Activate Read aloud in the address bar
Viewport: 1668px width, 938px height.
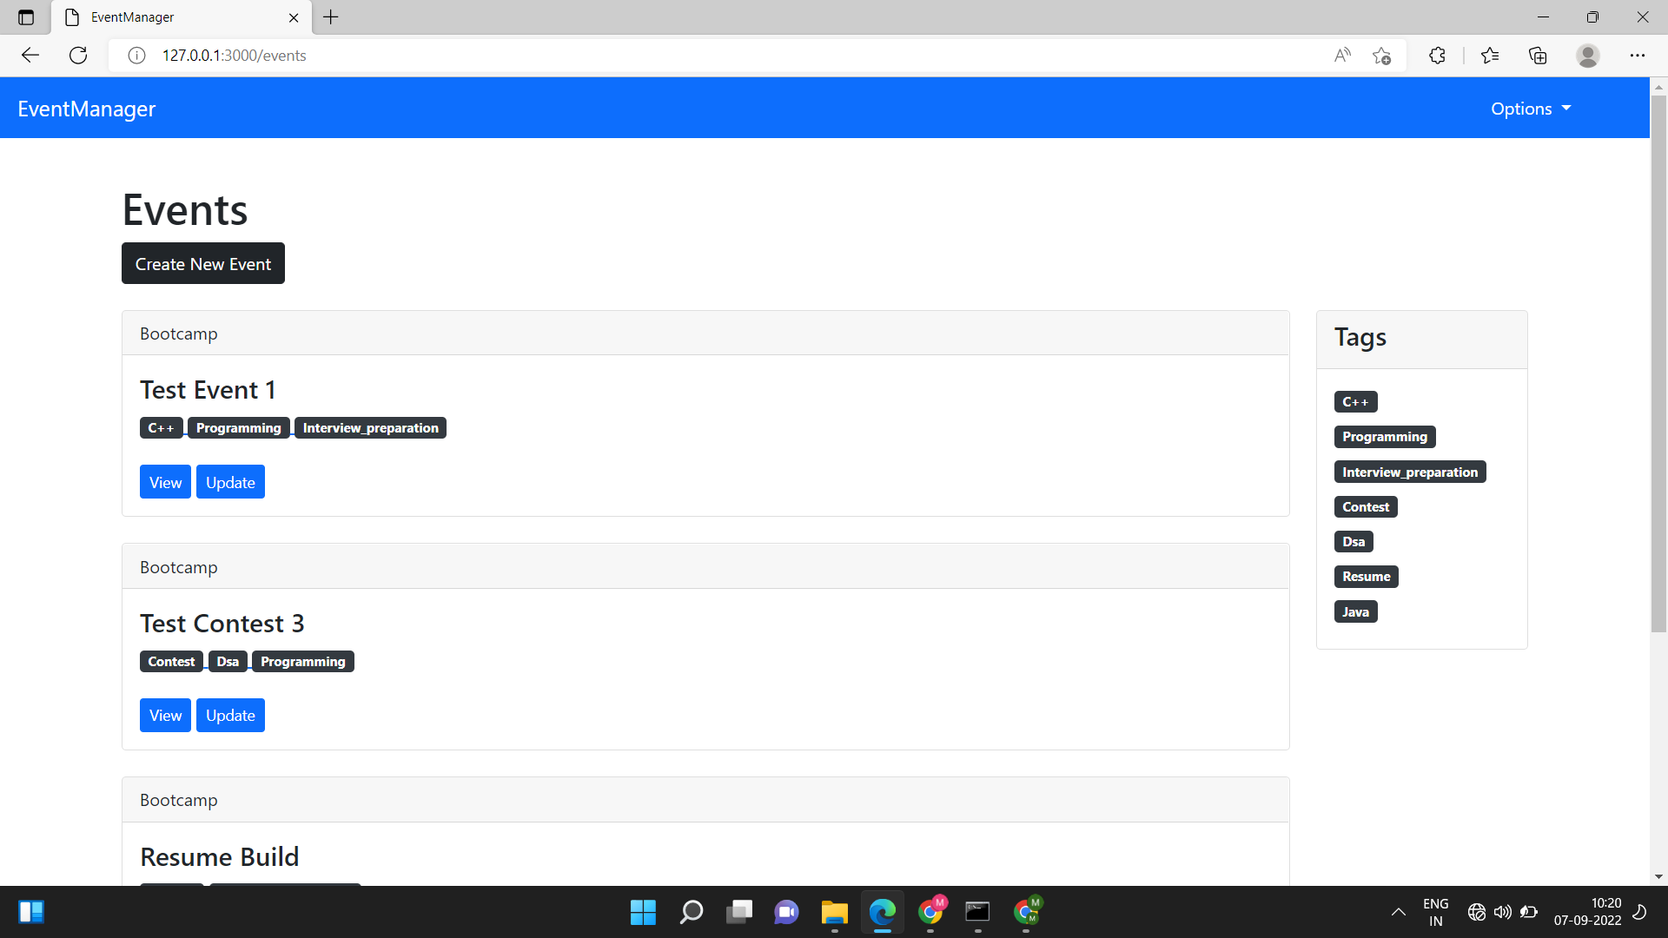pyautogui.click(x=1342, y=55)
